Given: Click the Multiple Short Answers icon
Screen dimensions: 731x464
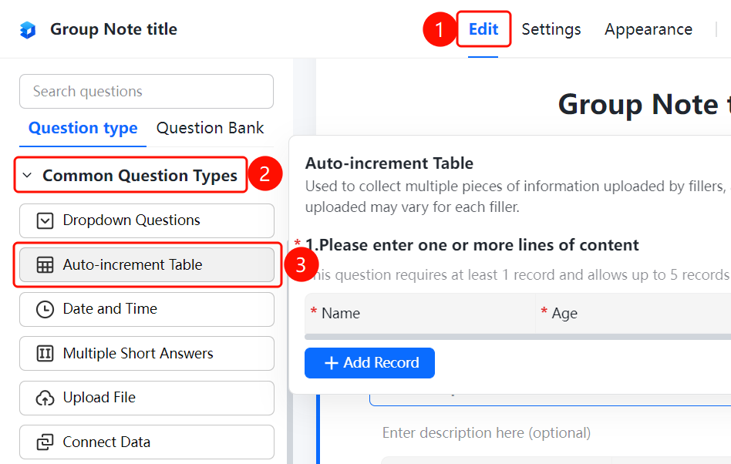Looking at the screenshot, I should click(45, 354).
